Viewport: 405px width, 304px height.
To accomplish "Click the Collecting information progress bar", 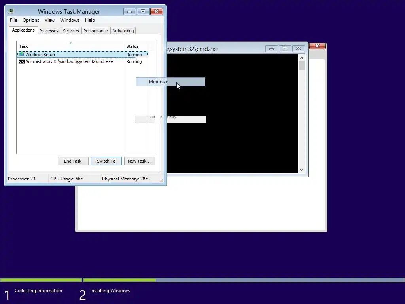I will 41,280.
